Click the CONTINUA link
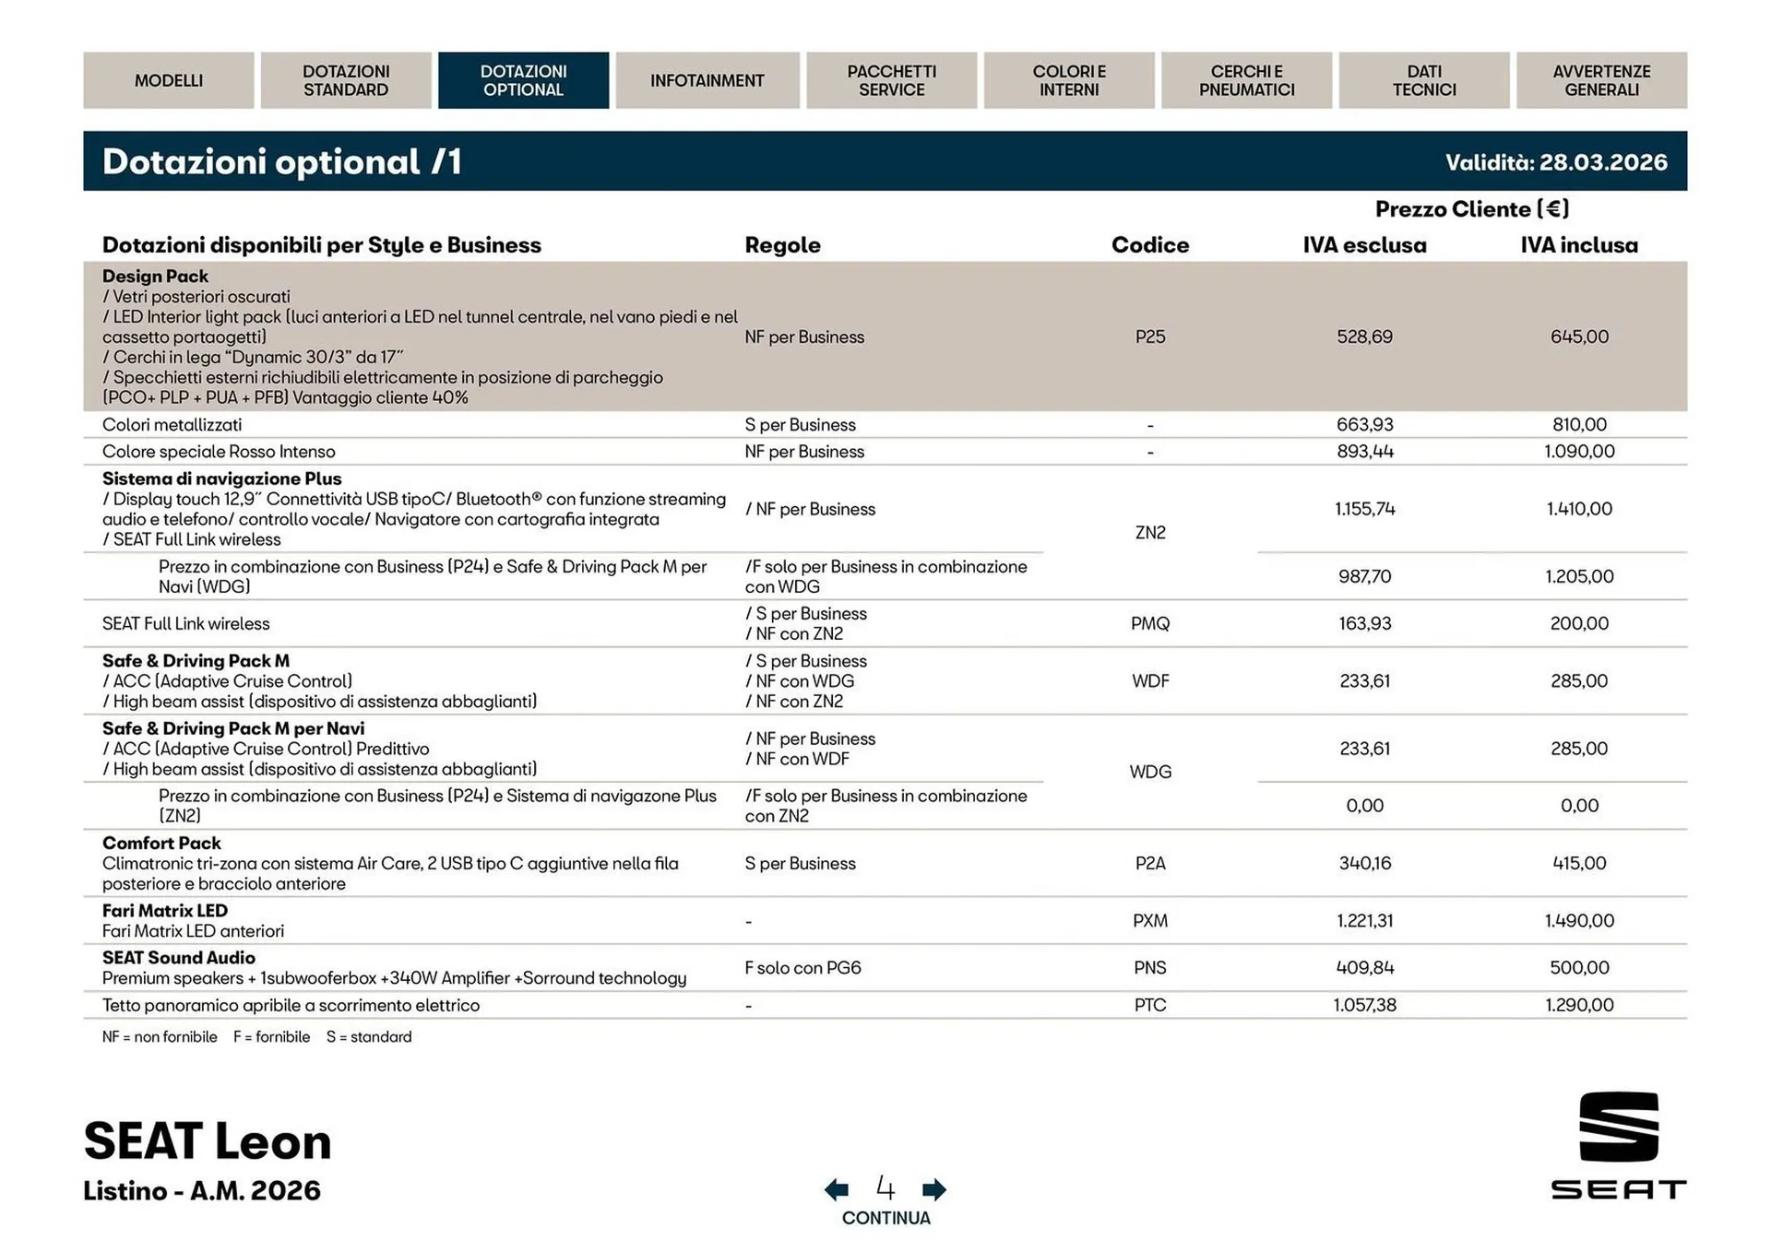Viewport: 1771px width, 1252px height. [885, 1218]
